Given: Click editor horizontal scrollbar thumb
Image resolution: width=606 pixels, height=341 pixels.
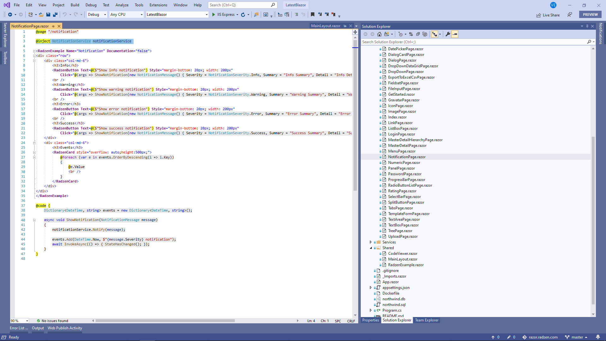Looking at the screenshot, I should (165, 321).
